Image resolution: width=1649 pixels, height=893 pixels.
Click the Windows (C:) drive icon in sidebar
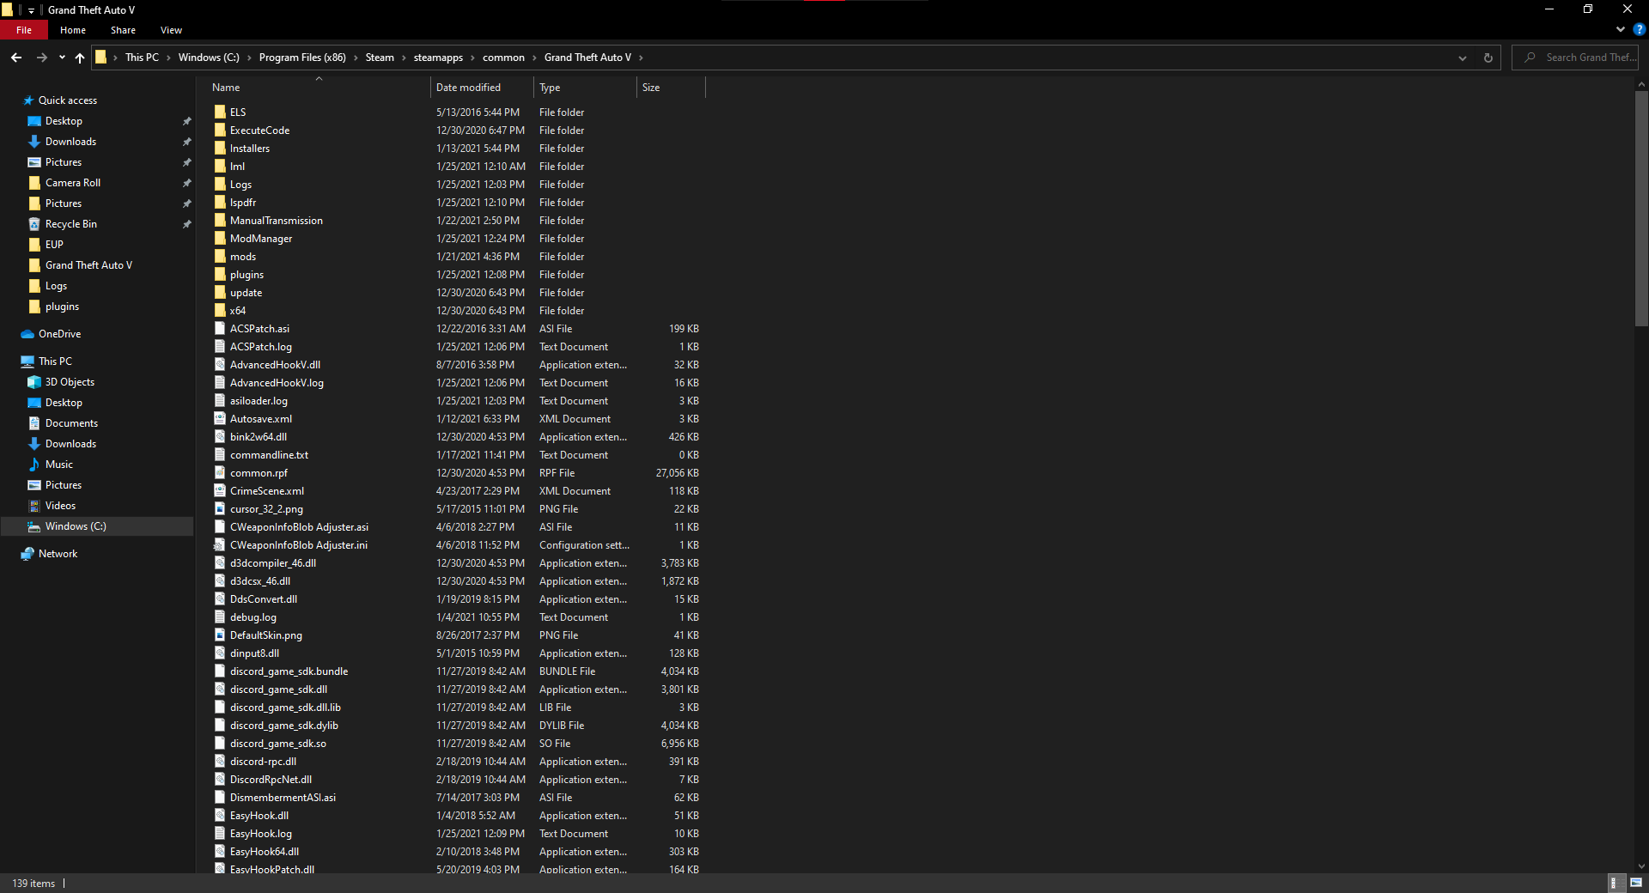pos(34,526)
